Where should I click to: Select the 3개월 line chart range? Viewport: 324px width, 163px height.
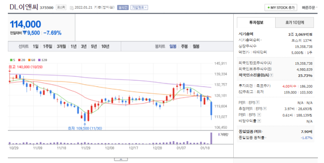[x=61, y=47]
